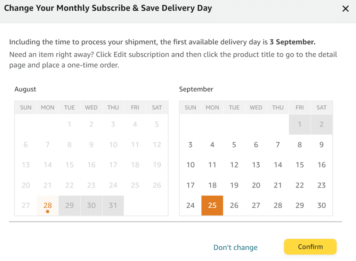Image resolution: width=356 pixels, height=261 pixels.
Task: Pick September 14 delivery date
Action: 278,165
